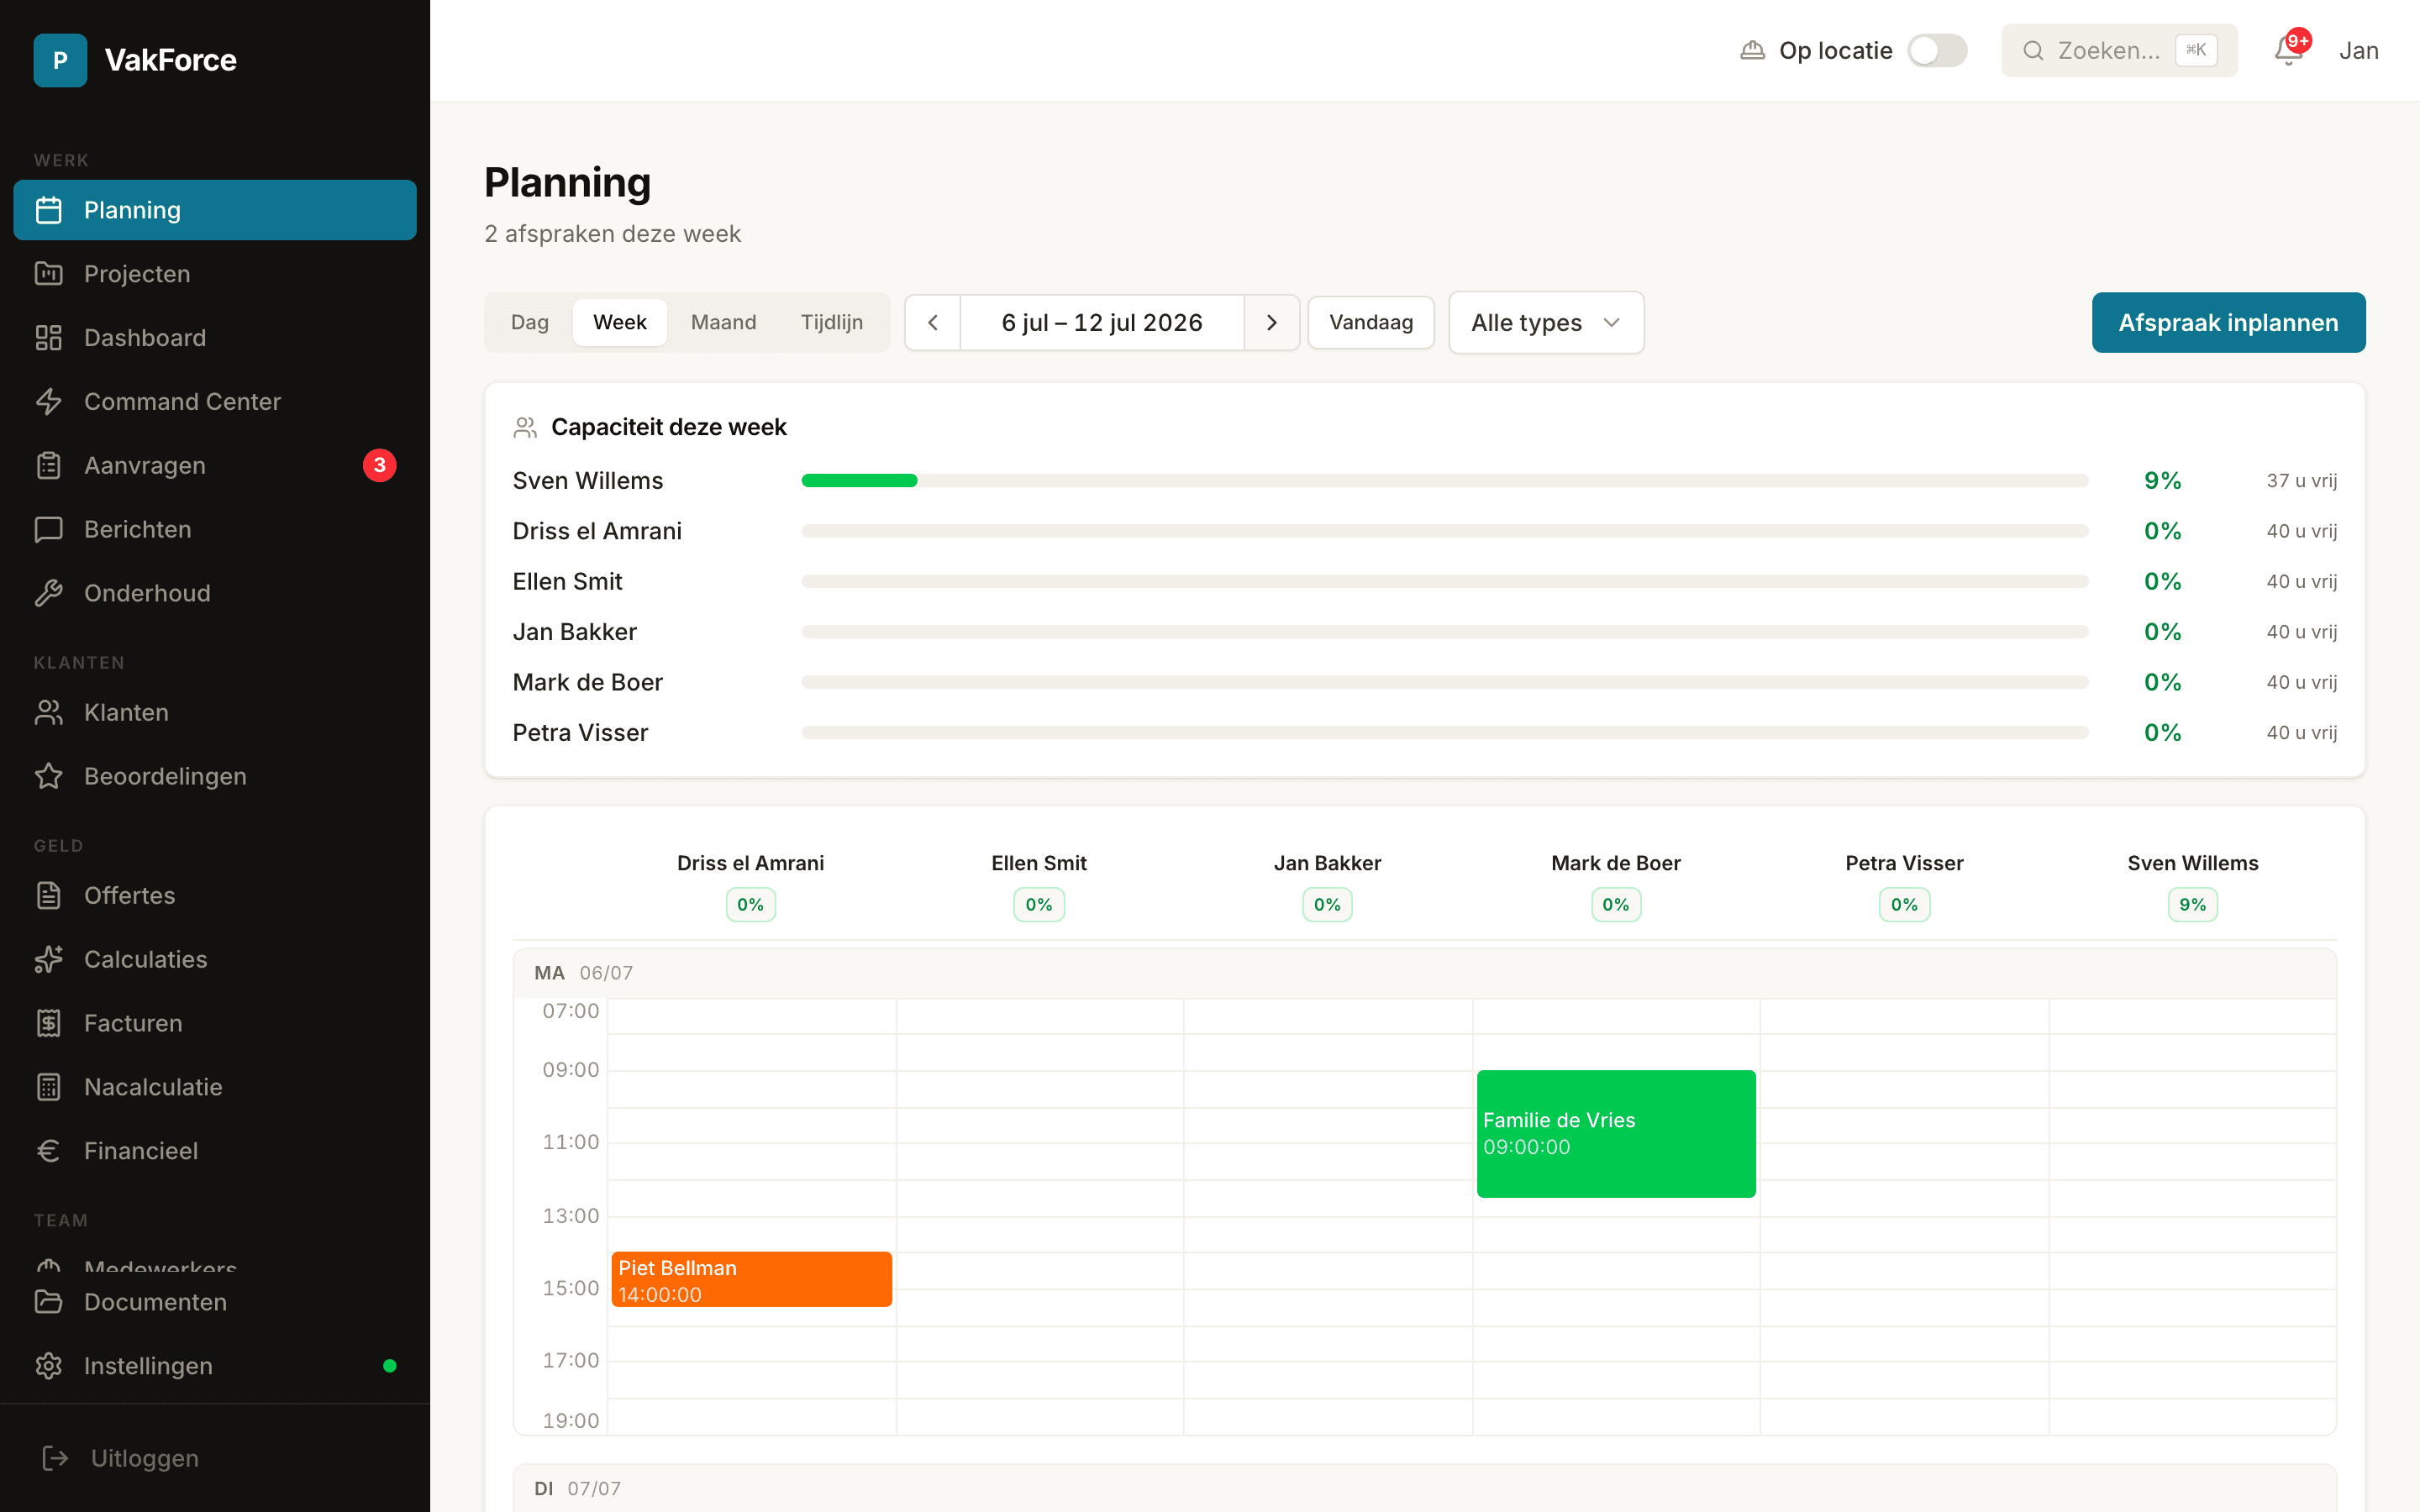Viewport: 2420px width, 1512px height.
Task: Open Calculaties sparkle icon
Action: [x=49, y=960]
